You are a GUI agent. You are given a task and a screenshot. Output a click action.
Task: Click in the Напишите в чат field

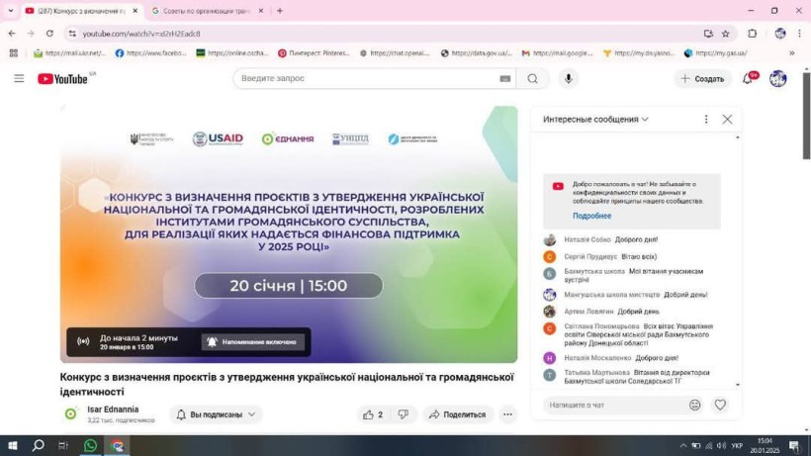[615, 405]
